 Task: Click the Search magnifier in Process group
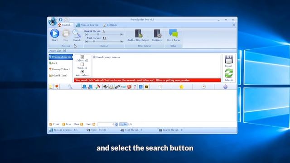tap(77, 35)
